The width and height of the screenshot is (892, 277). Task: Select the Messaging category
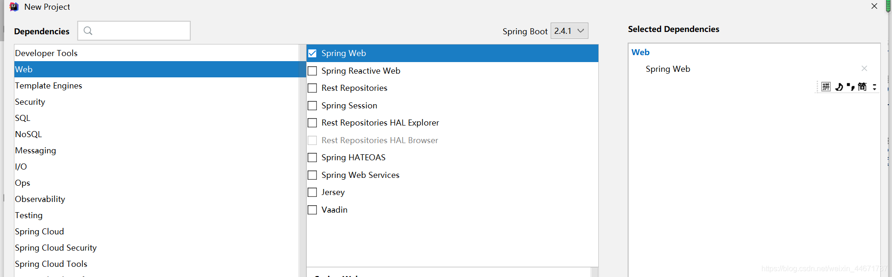tap(157, 150)
